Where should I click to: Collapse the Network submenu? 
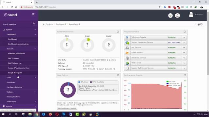(19, 49)
